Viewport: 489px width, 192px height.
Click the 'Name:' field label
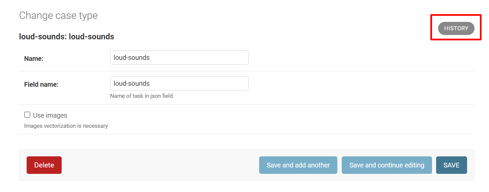click(34, 59)
